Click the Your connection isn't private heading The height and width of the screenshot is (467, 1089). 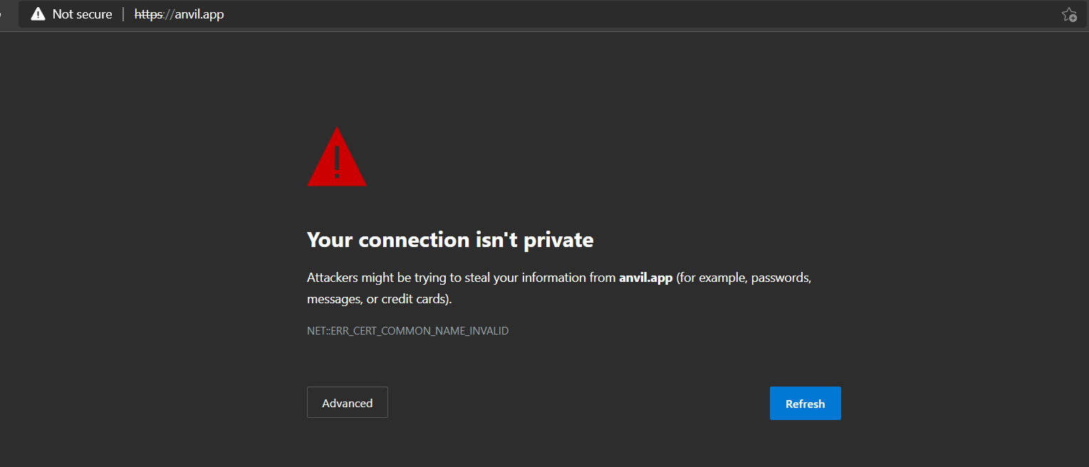(x=450, y=240)
